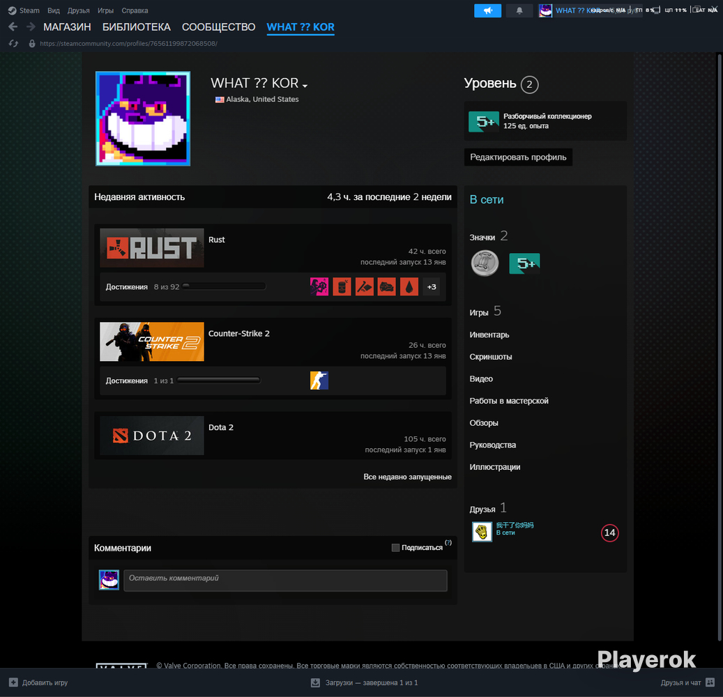Click the Counter-Strike 2 achievement icon

[x=319, y=381]
